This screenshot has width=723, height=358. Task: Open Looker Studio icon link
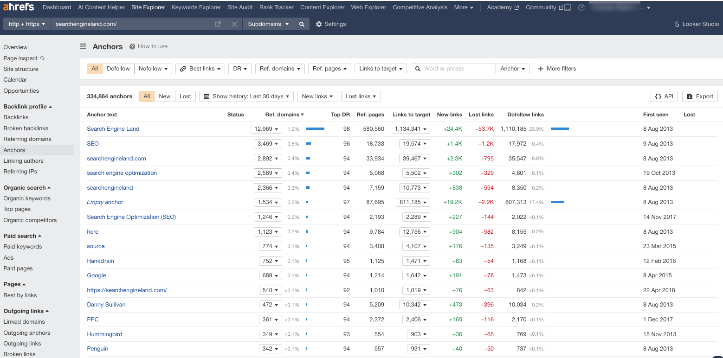(677, 24)
